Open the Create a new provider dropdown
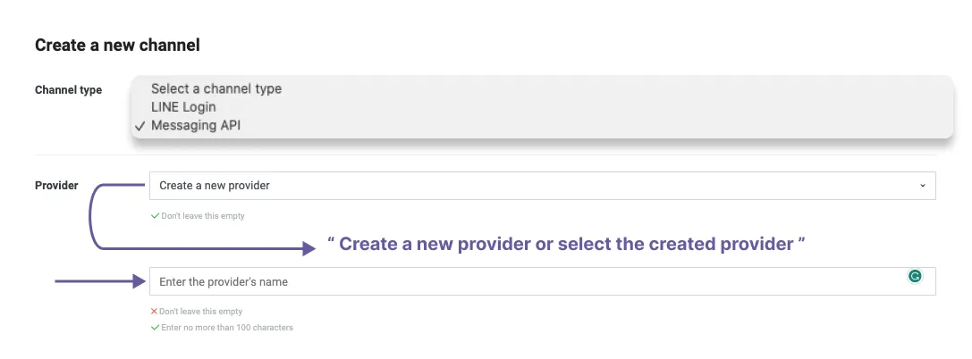Image resolution: width=972 pixels, height=359 pixels. coord(543,186)
